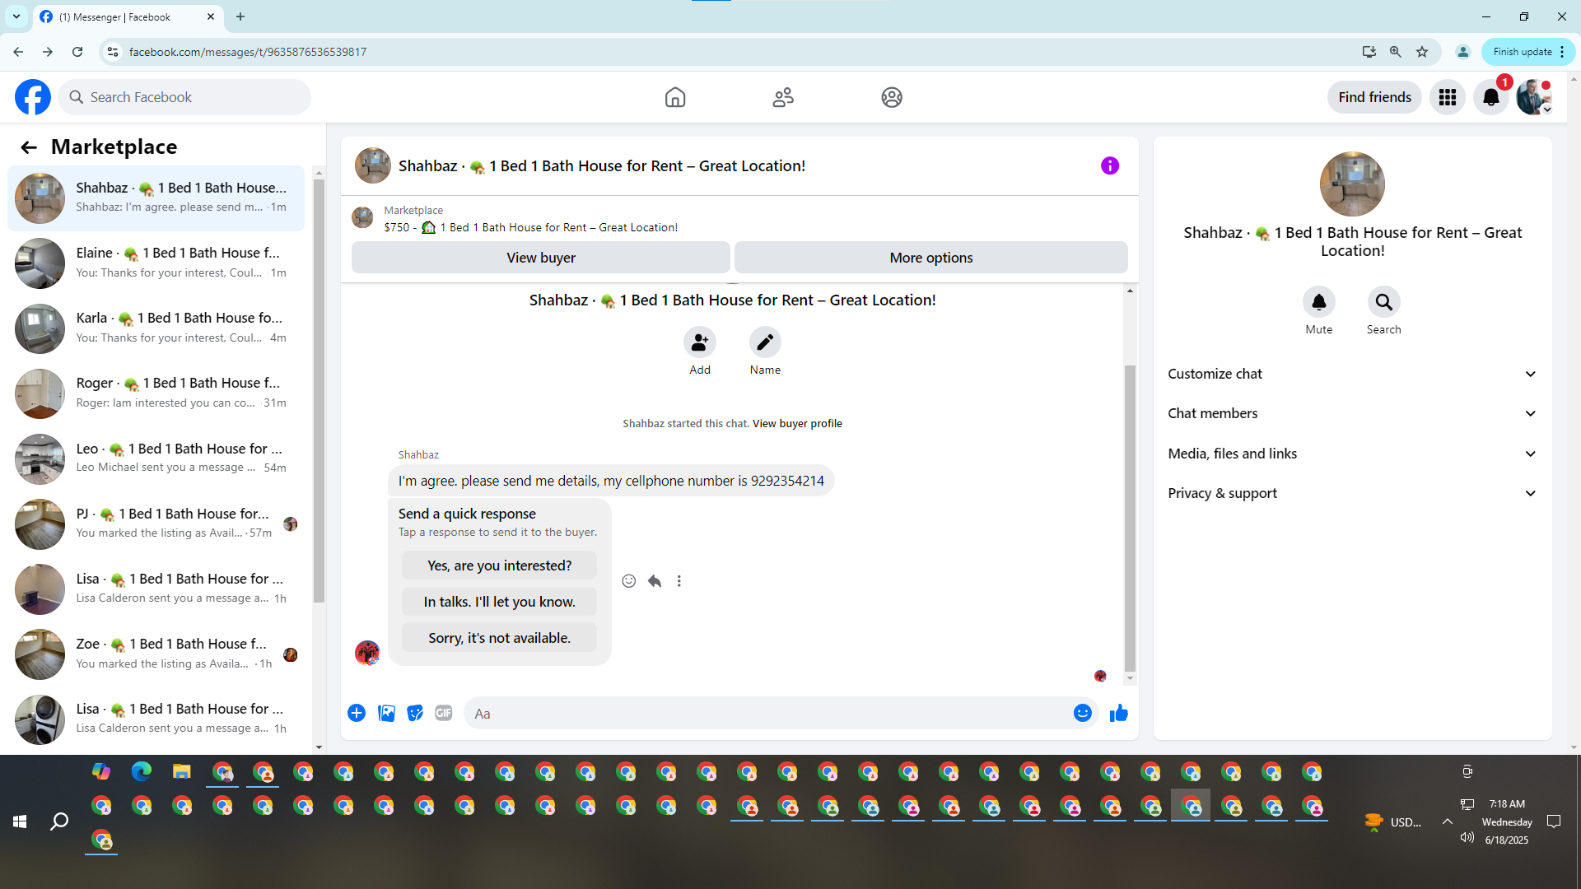Open Elaine's conversation in the list
The width and height of the screenshot is (1581, 889).
coord(156,263)
